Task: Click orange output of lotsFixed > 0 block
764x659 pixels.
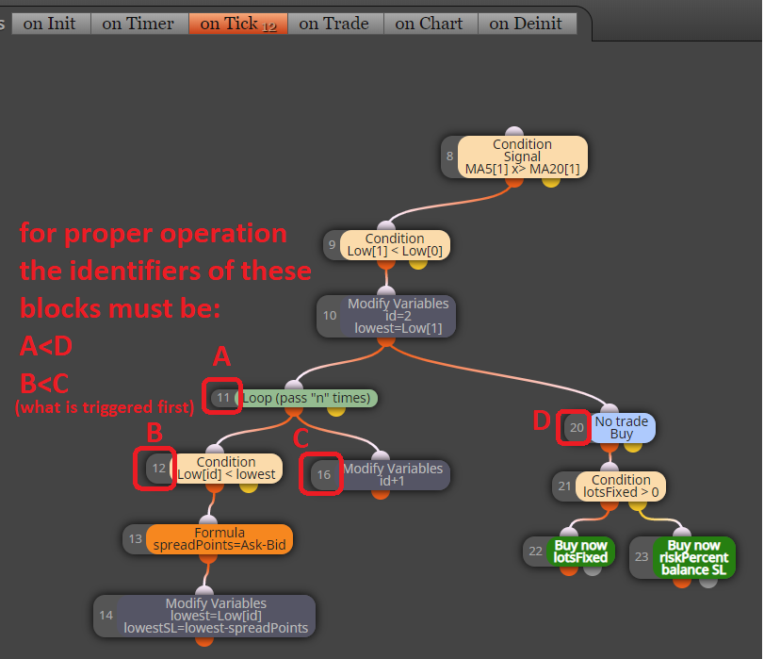Action: click(x=609, y=506)
